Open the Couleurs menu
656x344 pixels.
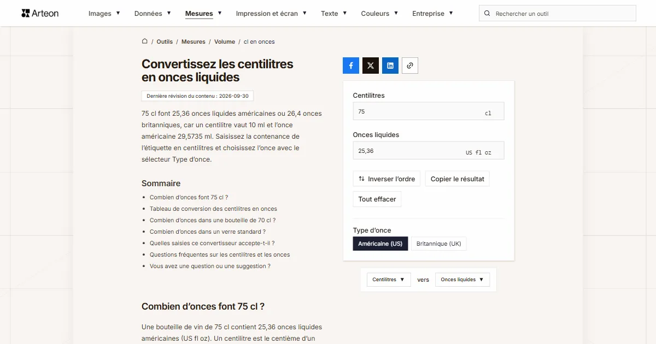(379, 14)
